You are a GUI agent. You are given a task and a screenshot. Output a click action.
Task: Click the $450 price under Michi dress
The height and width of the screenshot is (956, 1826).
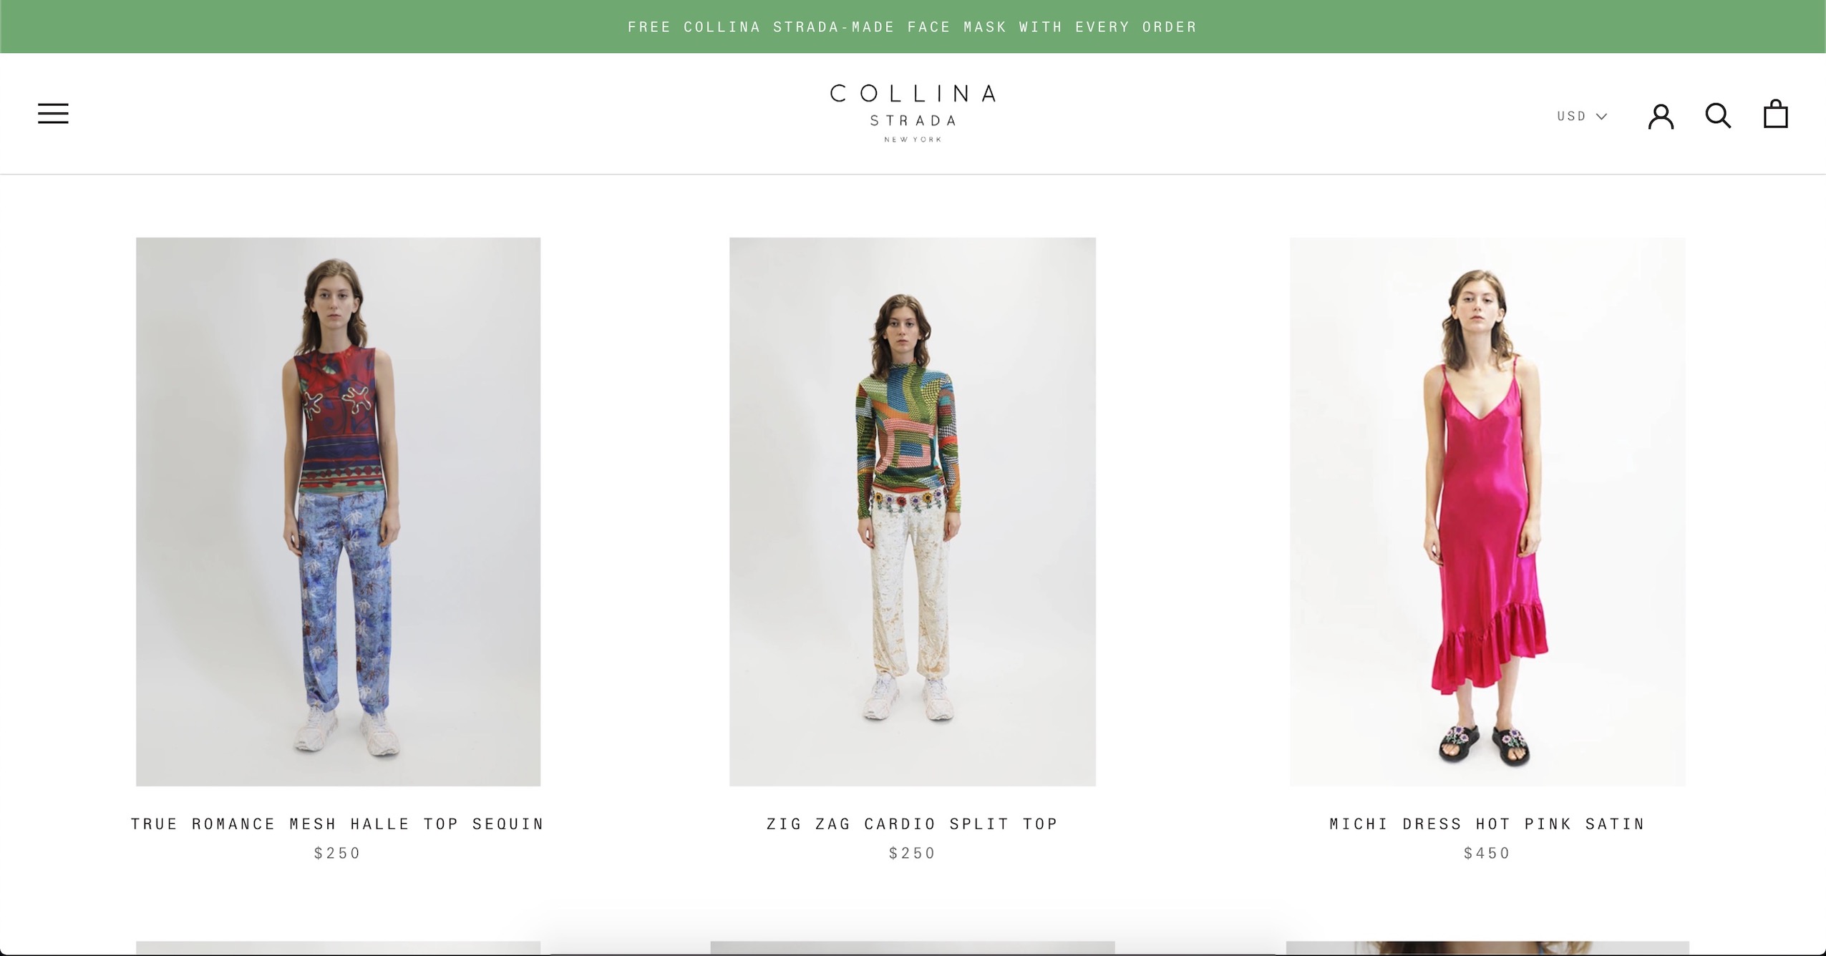click(1487, 853)
